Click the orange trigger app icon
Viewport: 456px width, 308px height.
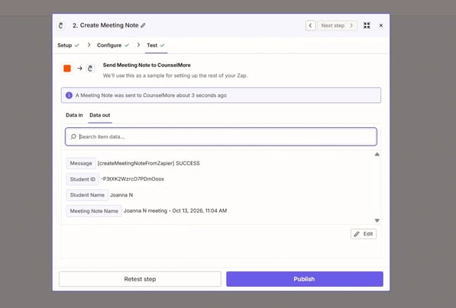67,68
